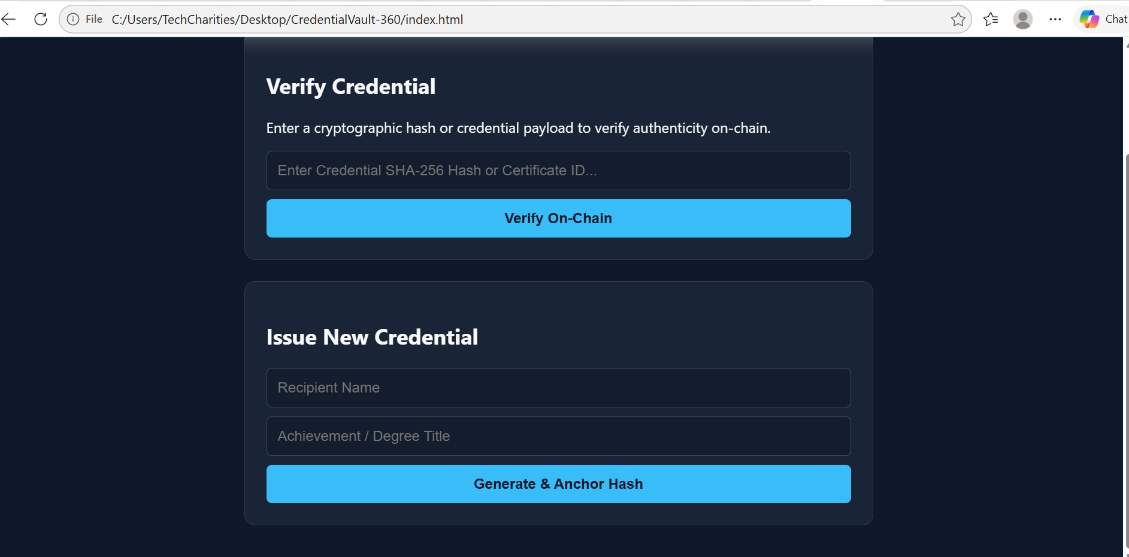Screen dimensions: 1129x557
Task: Launch the Copilot Chat icon
Action: [1102, 19]
